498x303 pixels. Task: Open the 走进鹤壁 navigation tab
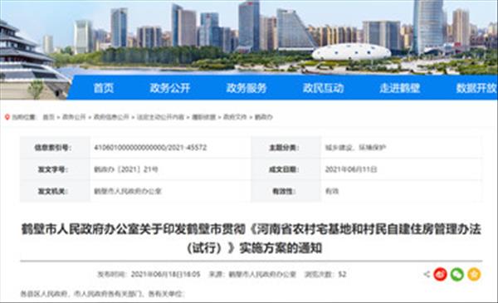(399, 88)
